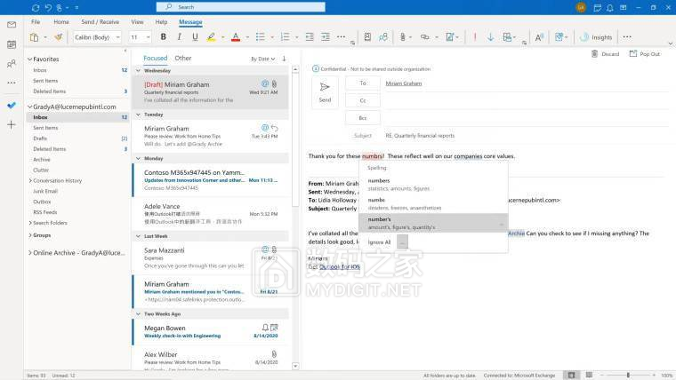The image size is (676, 380).
Task: Click the red font color button
Action: pos(235,37)
